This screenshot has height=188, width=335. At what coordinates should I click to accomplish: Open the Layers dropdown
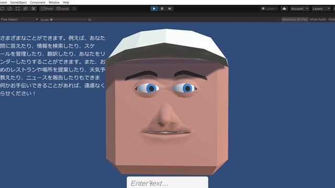tap(321, 9)
